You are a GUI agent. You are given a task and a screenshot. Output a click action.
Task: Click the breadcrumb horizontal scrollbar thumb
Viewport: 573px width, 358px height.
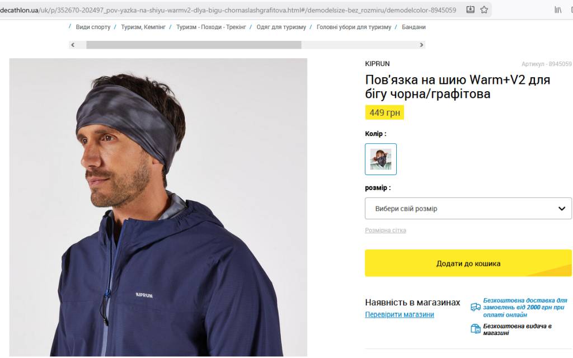tap(194, 45)
